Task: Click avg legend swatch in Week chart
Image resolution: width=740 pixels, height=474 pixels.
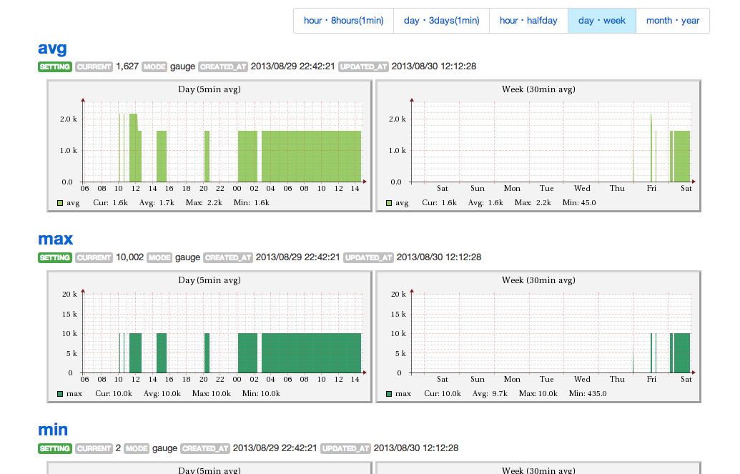Action: tap(389, 203)
